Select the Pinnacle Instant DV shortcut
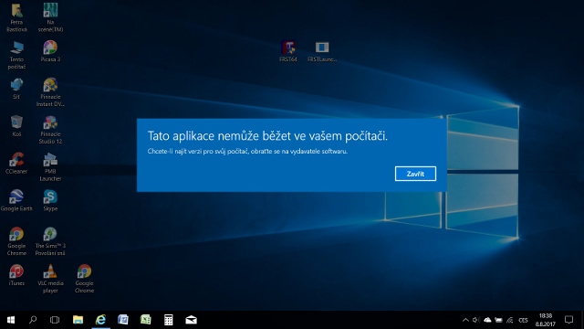584x329 pixels. tap(50, 92)
